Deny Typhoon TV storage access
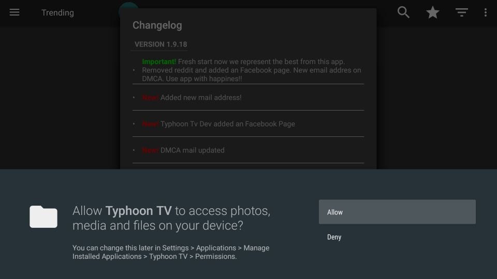Viewport: 497px width, 279px height. point(397,237)
